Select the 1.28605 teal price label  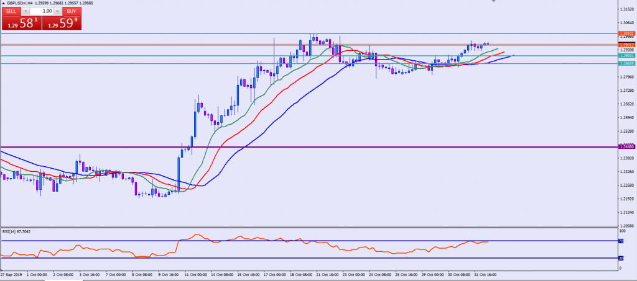626,63
